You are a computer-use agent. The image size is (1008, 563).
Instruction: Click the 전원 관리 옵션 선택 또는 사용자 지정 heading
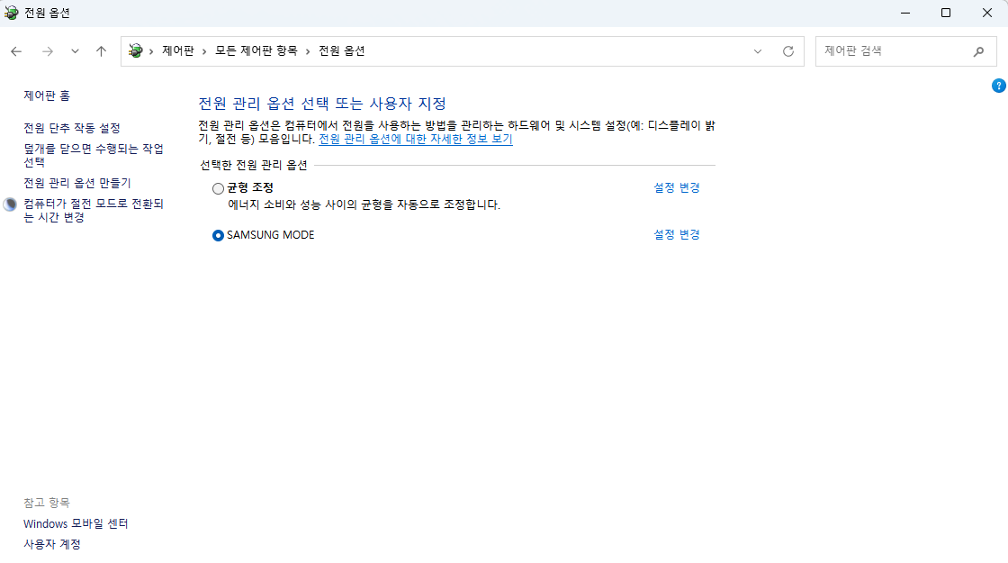tap(322, 104)
